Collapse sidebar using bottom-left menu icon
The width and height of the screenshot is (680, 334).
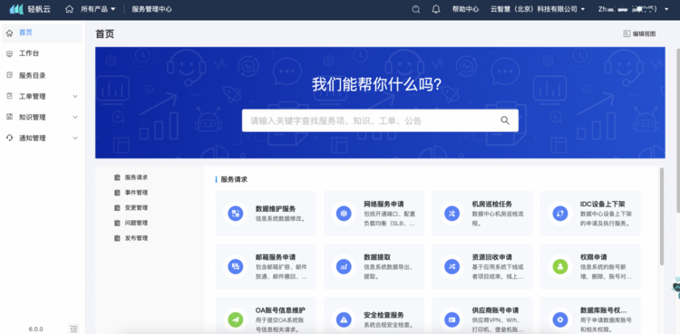click(73, 329)
